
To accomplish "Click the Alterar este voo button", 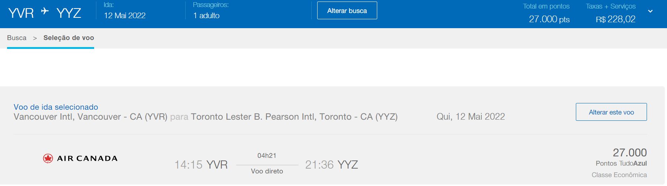I will coord(611,112).
